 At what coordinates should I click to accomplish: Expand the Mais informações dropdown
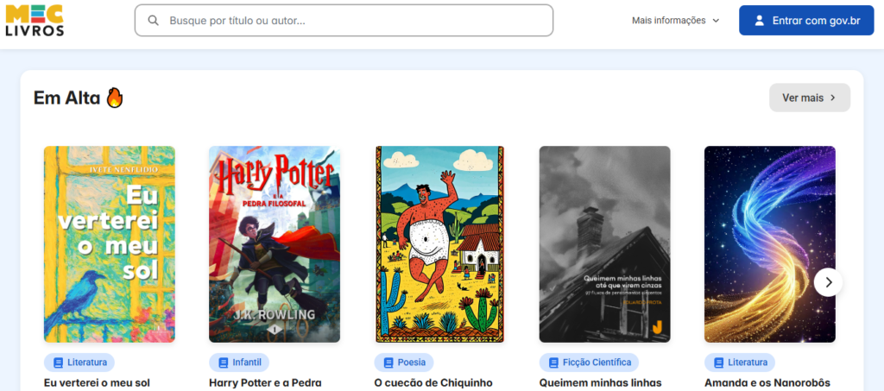tap(668, 21)
